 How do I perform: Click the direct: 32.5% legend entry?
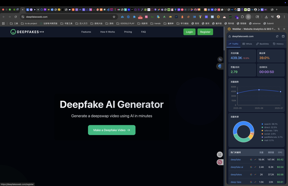tap(269, 127)
